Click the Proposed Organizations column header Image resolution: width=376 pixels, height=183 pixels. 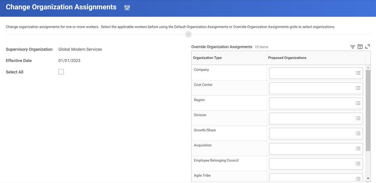coord(287,58)
